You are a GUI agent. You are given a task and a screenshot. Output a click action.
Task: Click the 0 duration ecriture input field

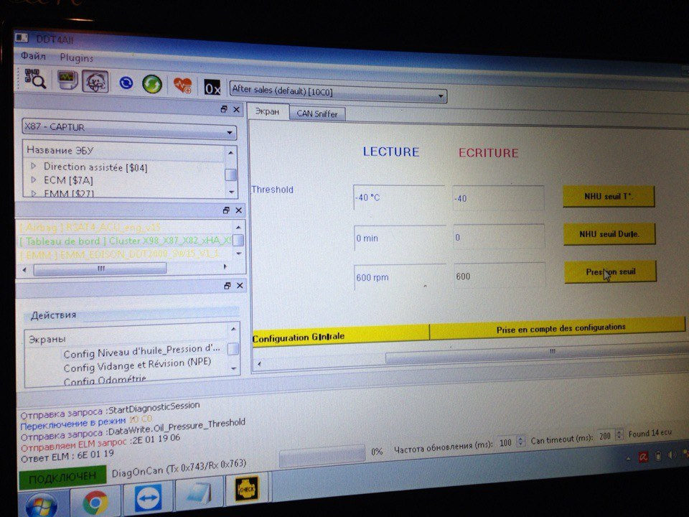[x=498, y=238]
